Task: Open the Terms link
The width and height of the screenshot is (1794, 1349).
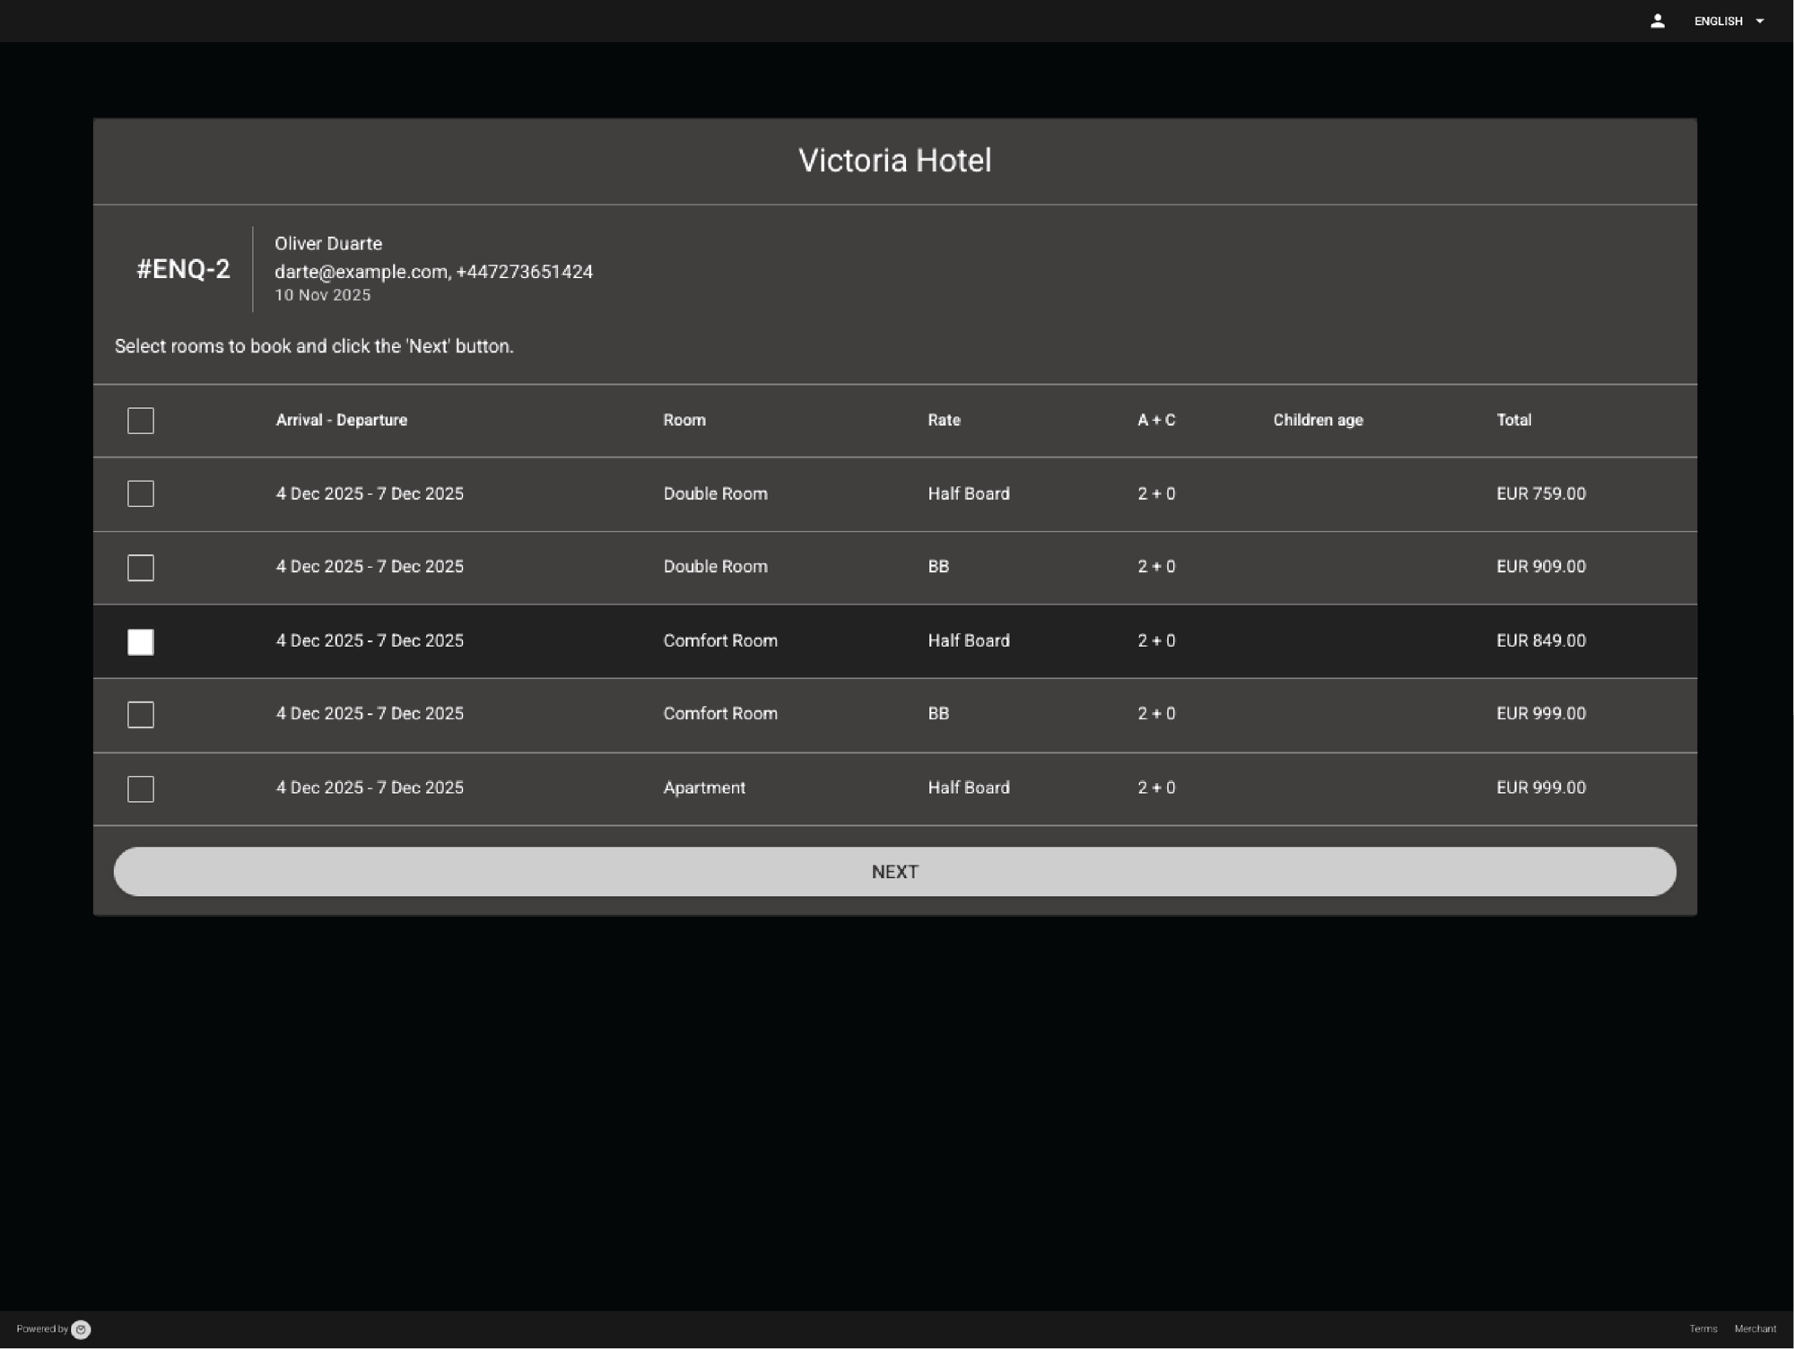Action: [x=1703, y=1328]
